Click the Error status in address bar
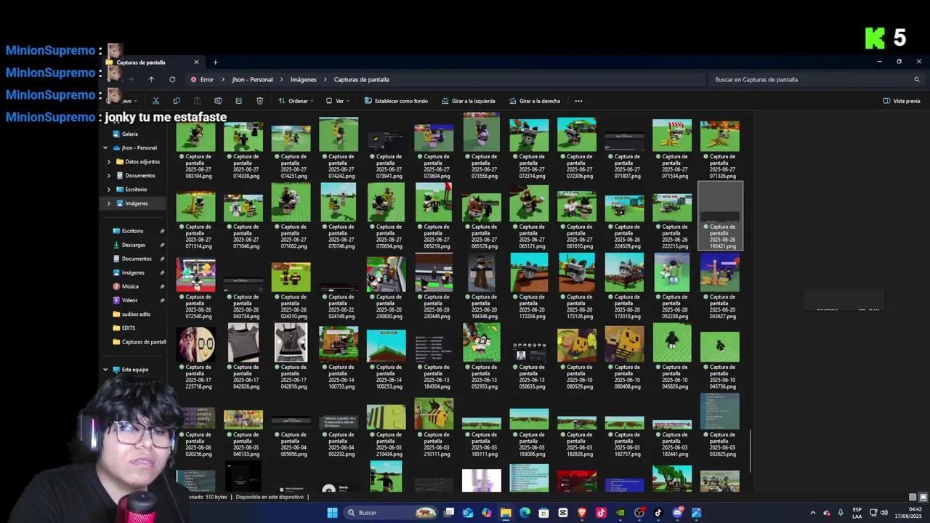The image size is (930, 523). click(x=202, y=79)
